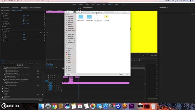Switch to the Color workspace tab
This screenshot has width=195, height=110.
[93, 5]
